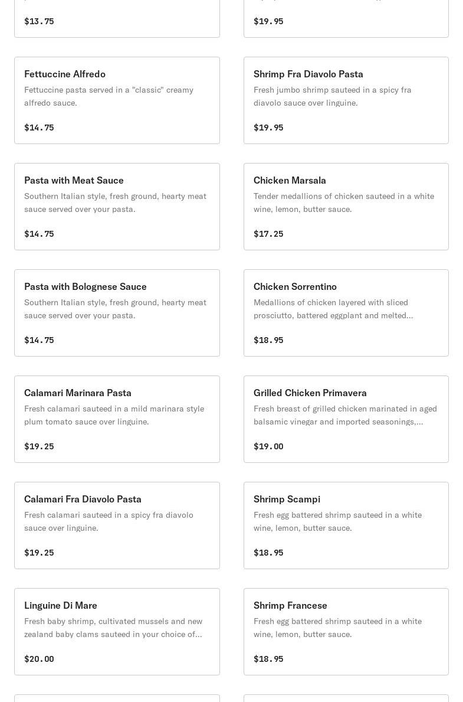Click the $20.00 price label
The width and height of the screenshot is (463, 702).
click(39, 659)
